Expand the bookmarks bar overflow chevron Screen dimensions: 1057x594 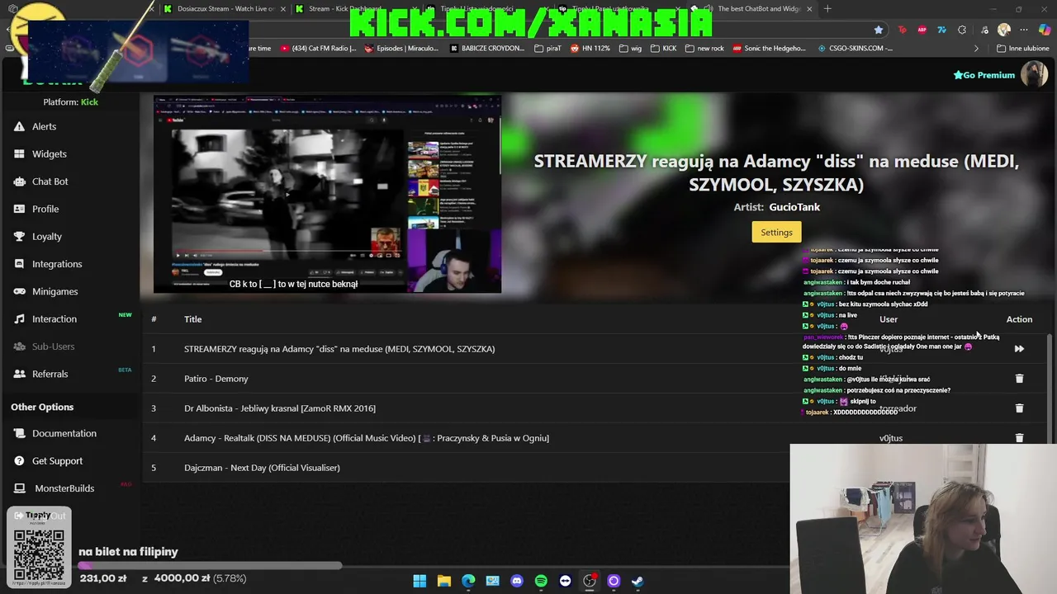coord(977,49)
